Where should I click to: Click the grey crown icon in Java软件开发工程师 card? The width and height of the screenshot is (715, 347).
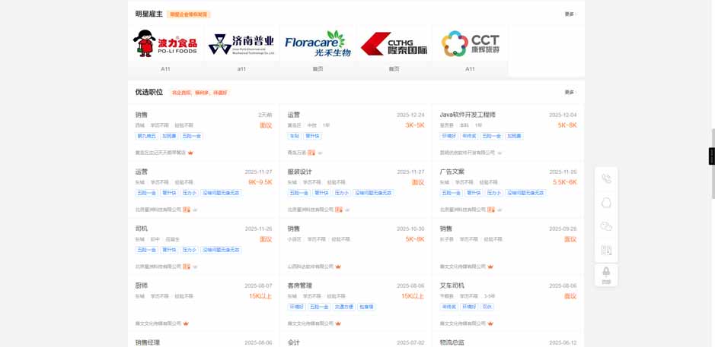(500, 153)
